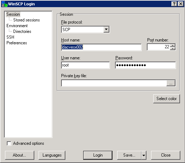Screen dimensions: 185x163
Task: Expand the Save button dropdown arrow
Action: point(144,155)
